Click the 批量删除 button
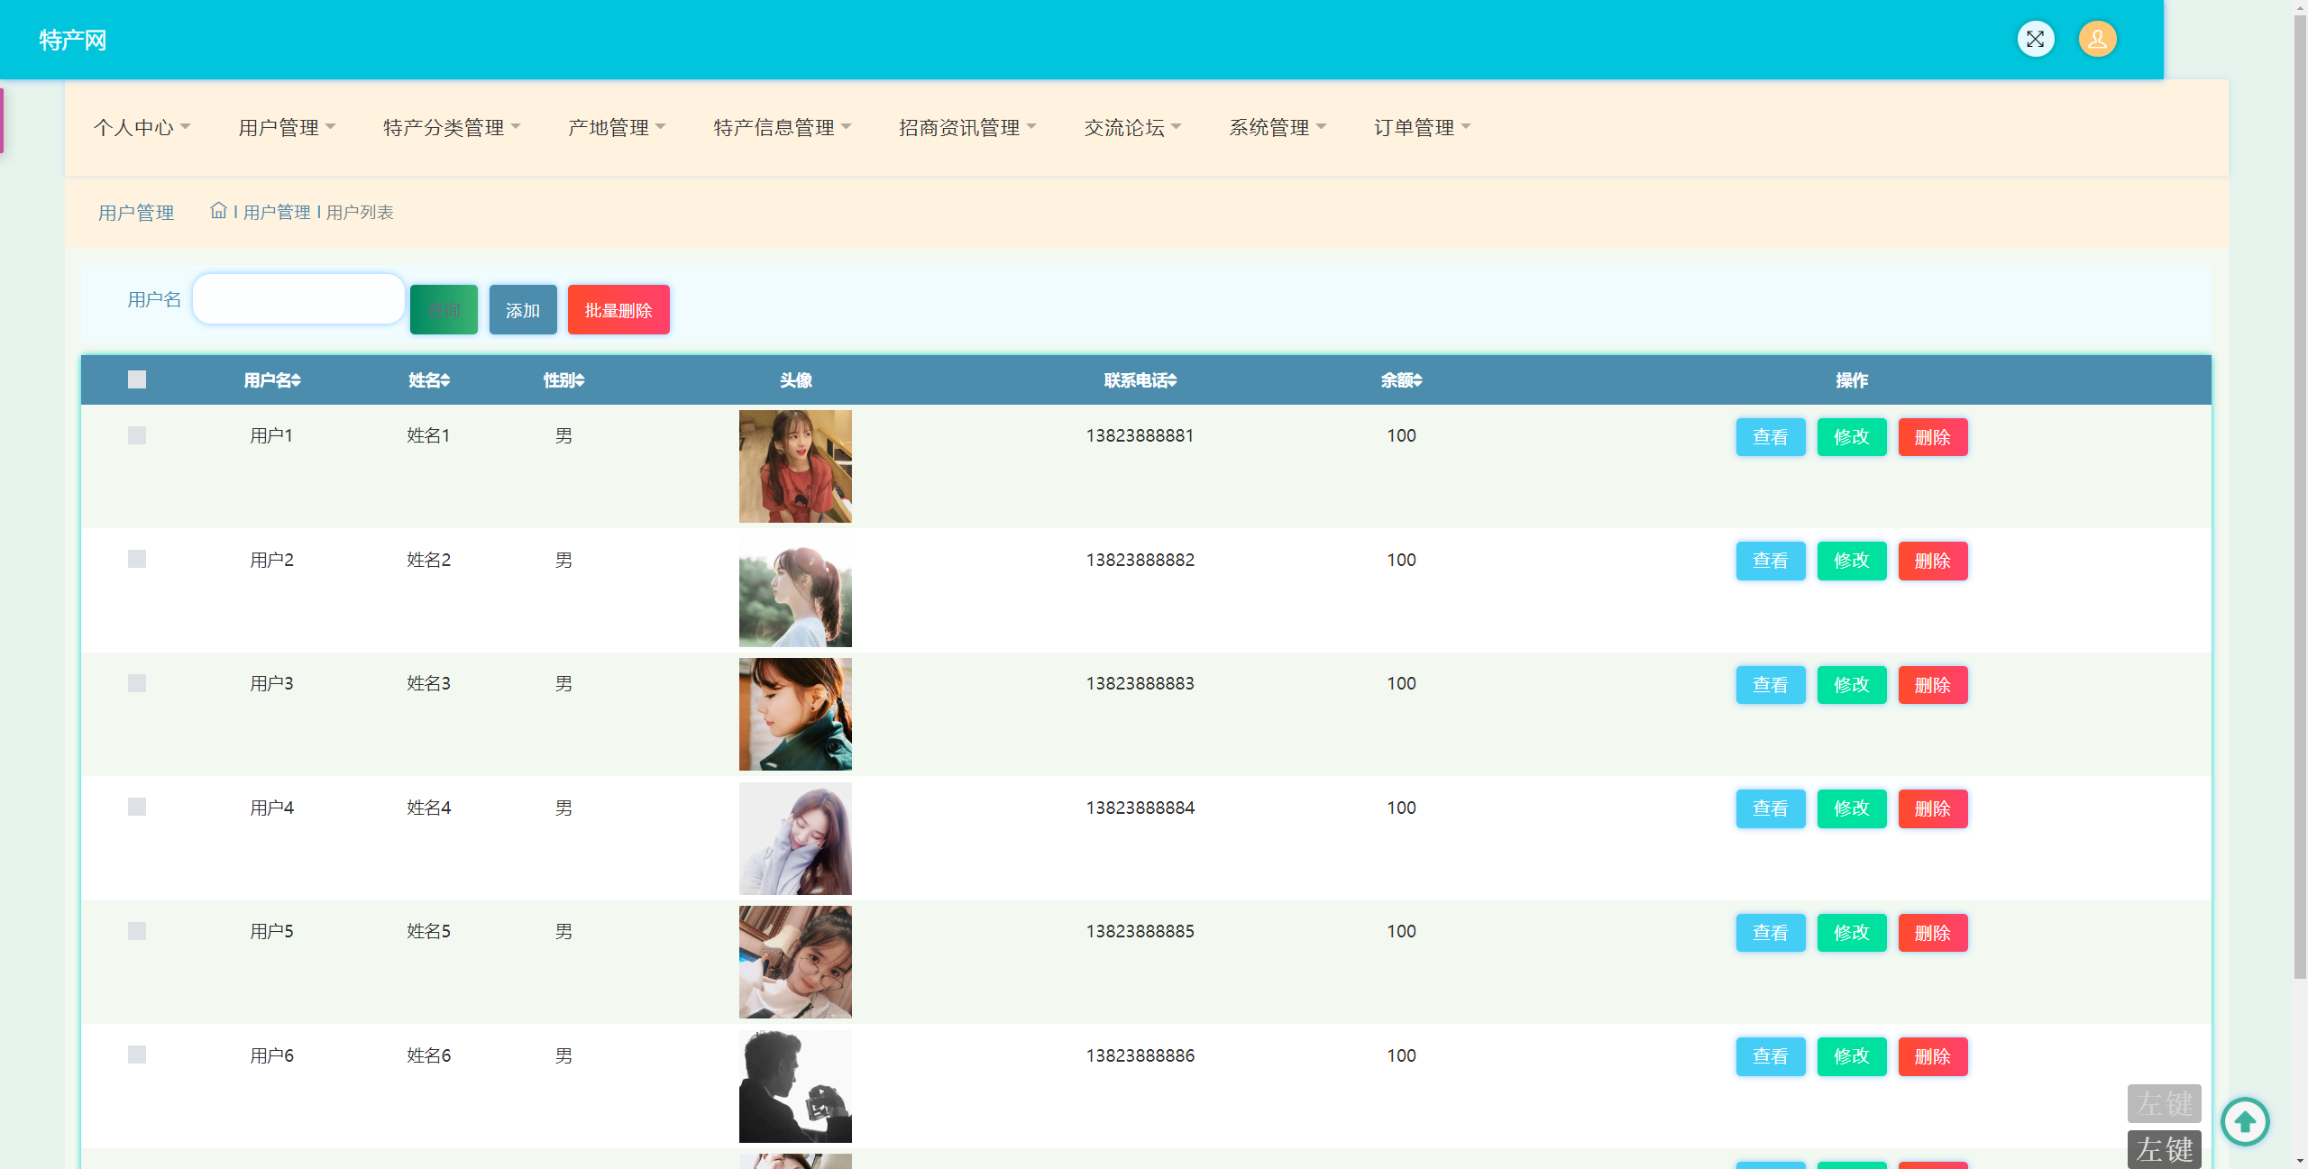The width and height of the screenshot is (2308, 1169). tap(618, 309)
